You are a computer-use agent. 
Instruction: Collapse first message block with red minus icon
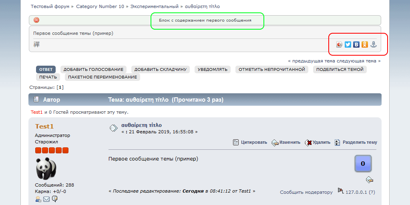click(36, 20)
